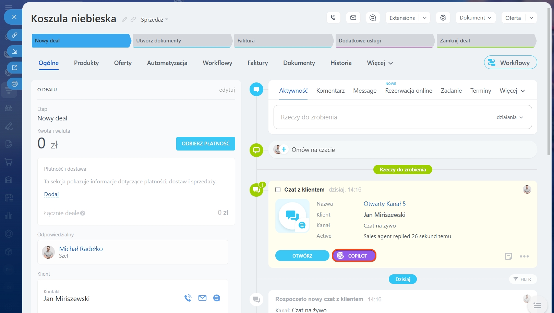Open settings gear icon in header
This screenshot has width=554, height=313.
point(443,18)
